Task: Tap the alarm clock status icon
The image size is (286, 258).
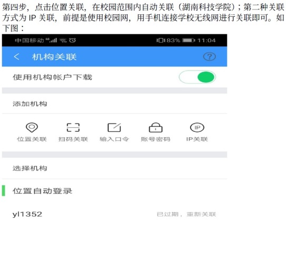Action: [x=73, y=40]
